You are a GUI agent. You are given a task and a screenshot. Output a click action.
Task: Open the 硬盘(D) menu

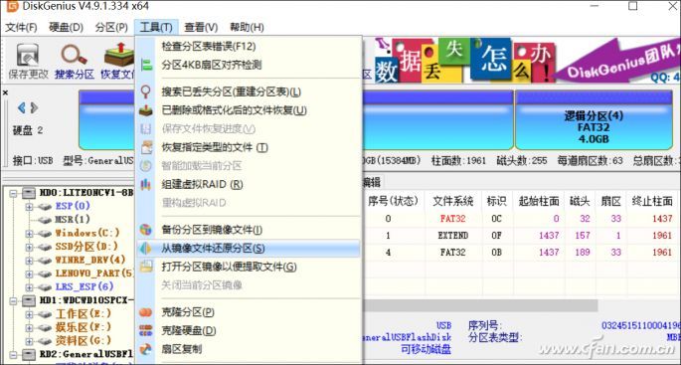pos(66,28)
